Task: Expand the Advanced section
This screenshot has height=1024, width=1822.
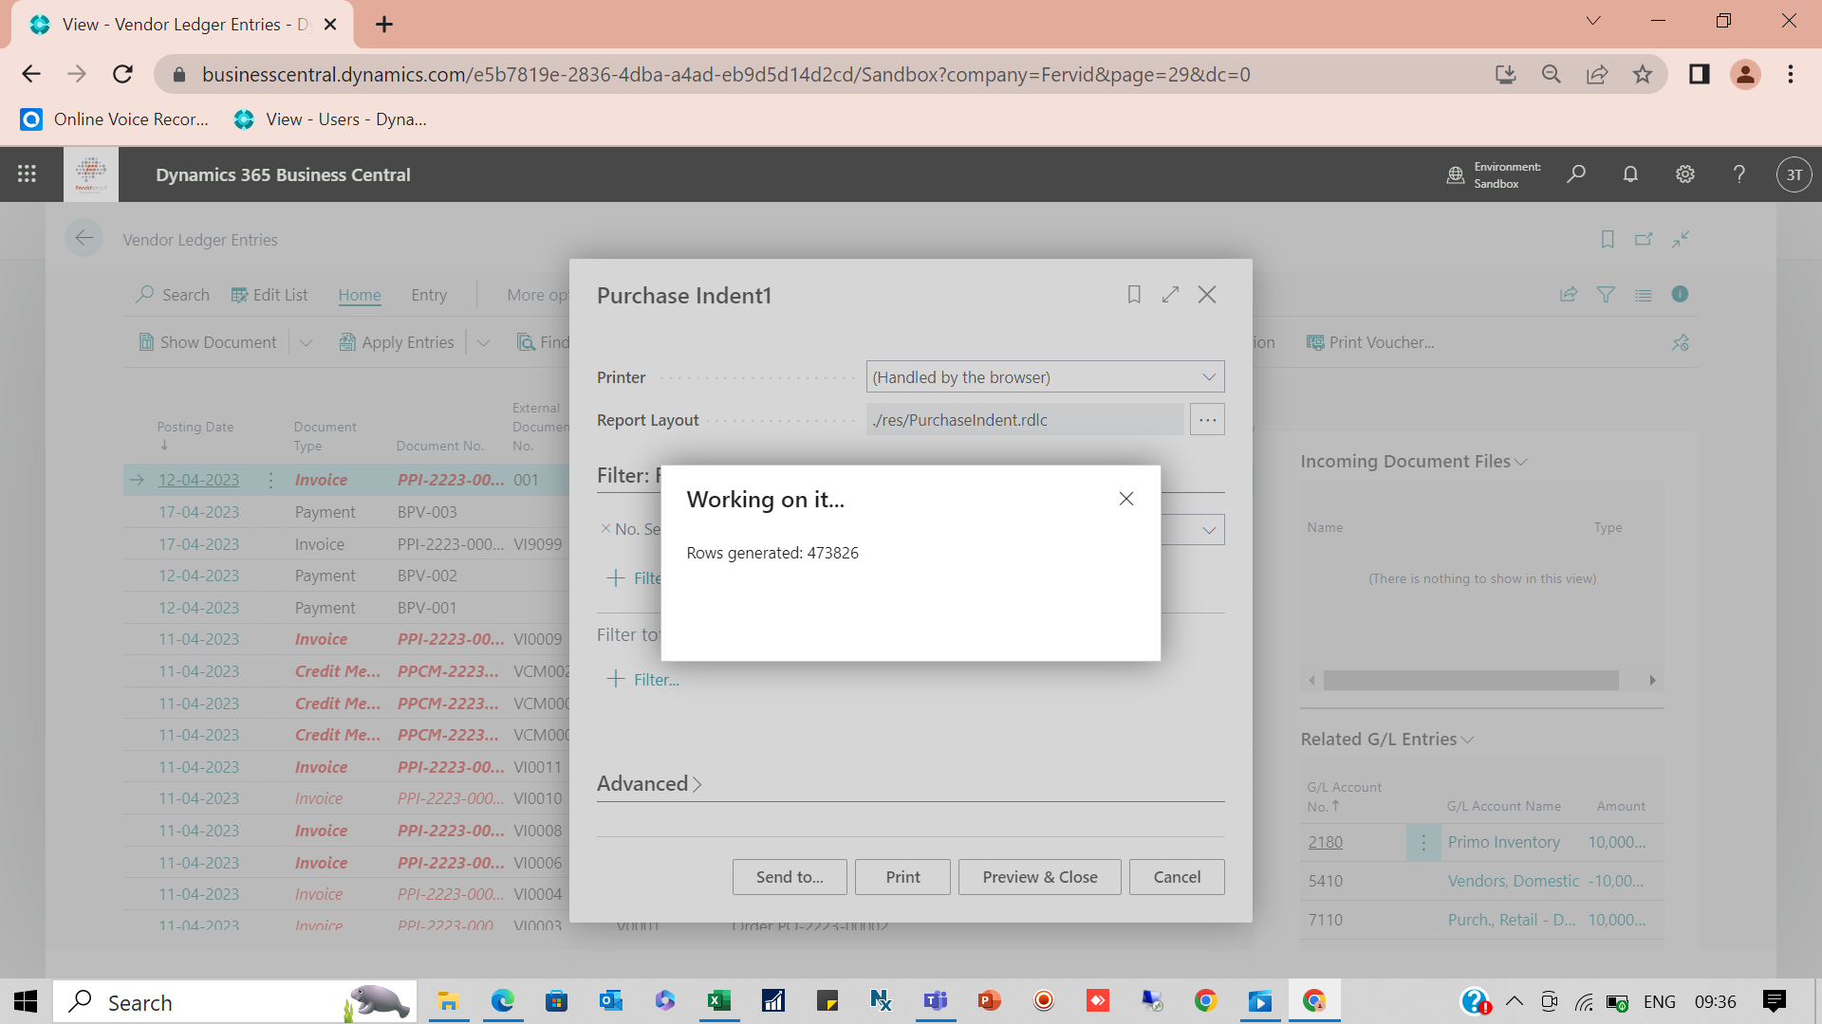Action: (x=649, y=783)
